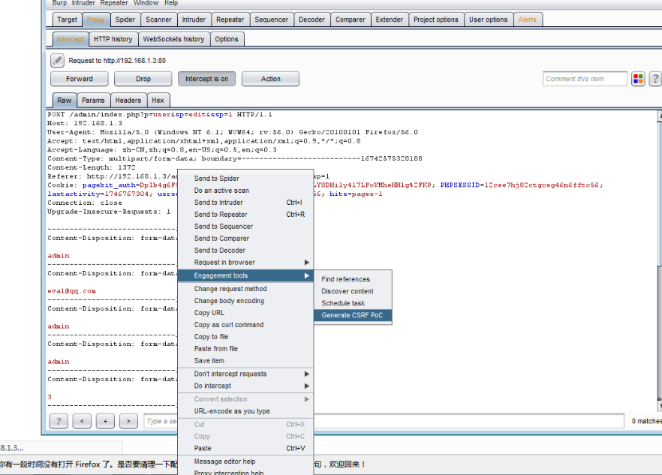662x475 pixels.
Task: Click the Forward button
Action: [x=80, y=79]
